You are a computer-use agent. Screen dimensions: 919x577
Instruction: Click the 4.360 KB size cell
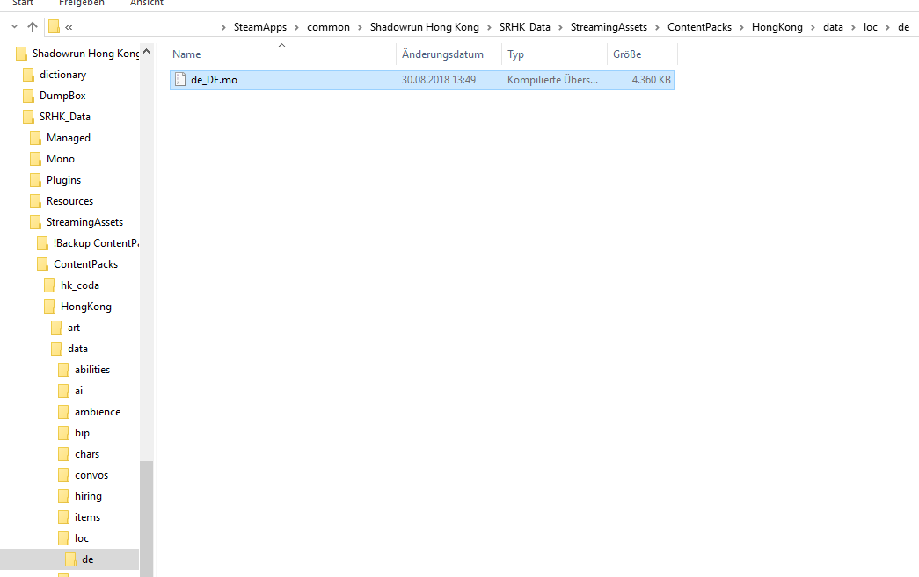coord(651,80)
